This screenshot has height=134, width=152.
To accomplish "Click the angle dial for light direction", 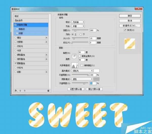I will pos(74,56).
